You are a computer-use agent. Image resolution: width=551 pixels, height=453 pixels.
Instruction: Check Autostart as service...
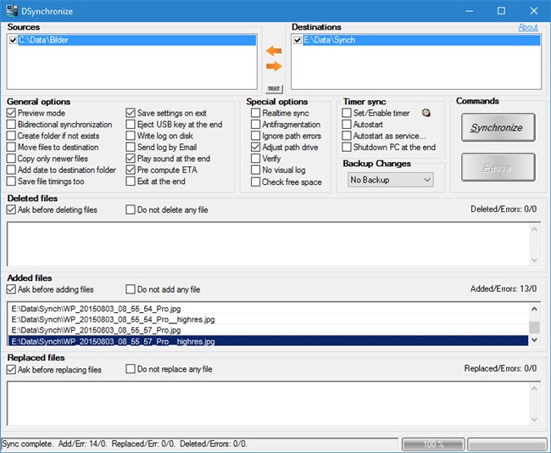[347, 136]
